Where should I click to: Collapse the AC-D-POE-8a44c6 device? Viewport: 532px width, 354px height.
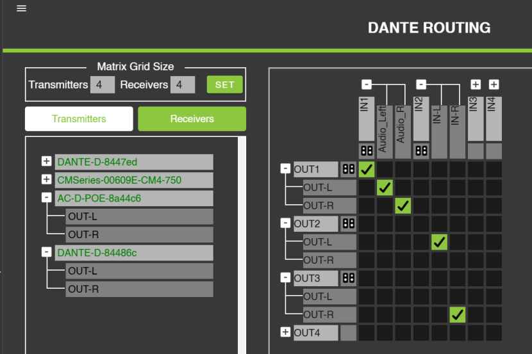(47, 198)
